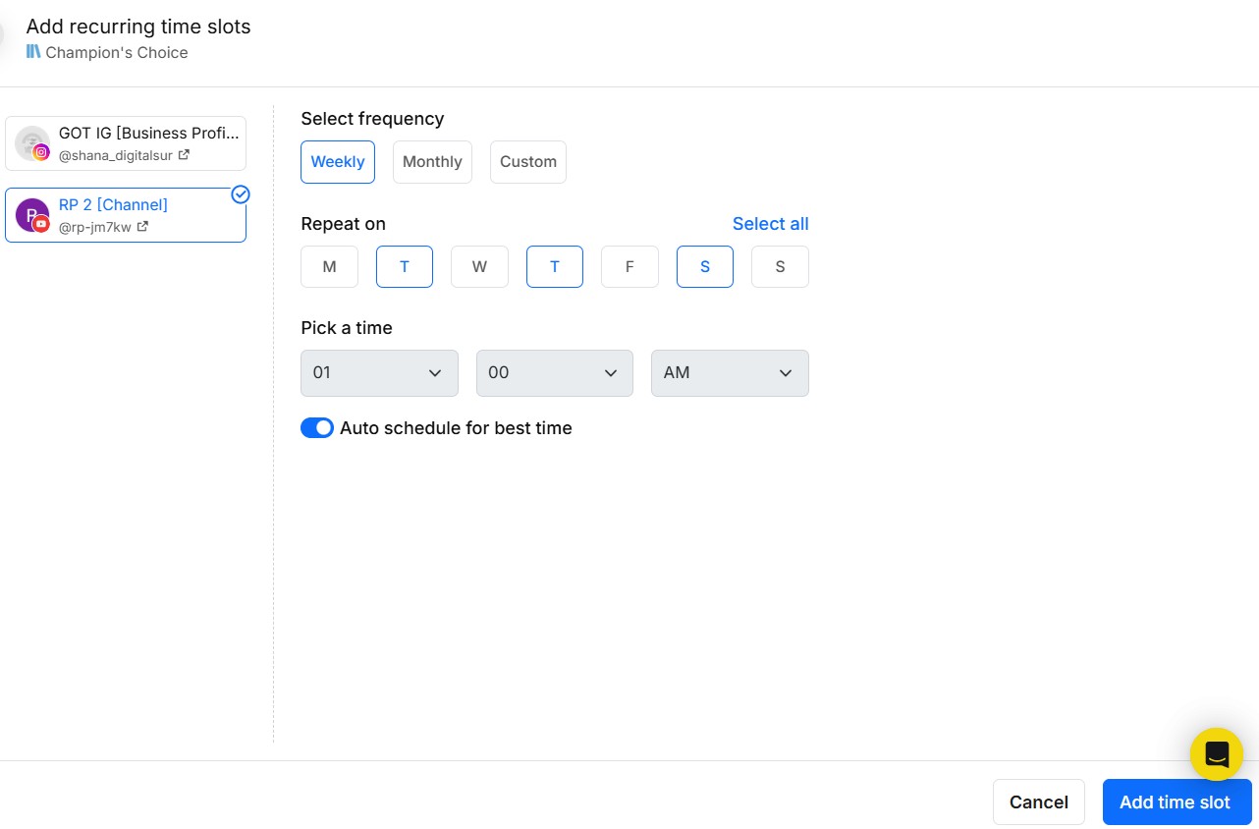Open @shana_digitalsur via external link icon
This screenshot has height=829, width=1259.
(185, 154)
